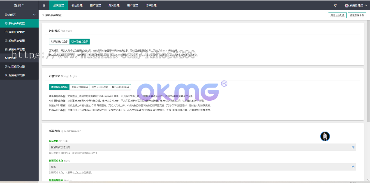Click the 系统参数 System Parameter heading
This screenshot has width=370, height=183.
click(x=65, y=131)
